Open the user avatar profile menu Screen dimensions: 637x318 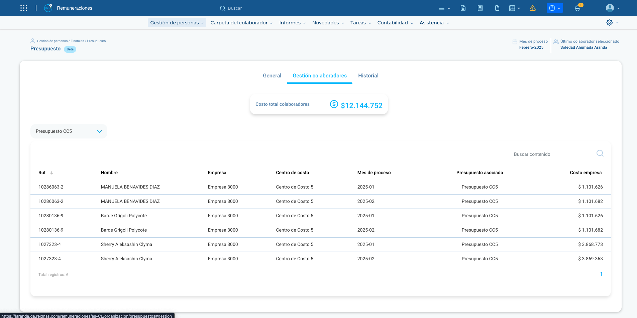point(613,8)
